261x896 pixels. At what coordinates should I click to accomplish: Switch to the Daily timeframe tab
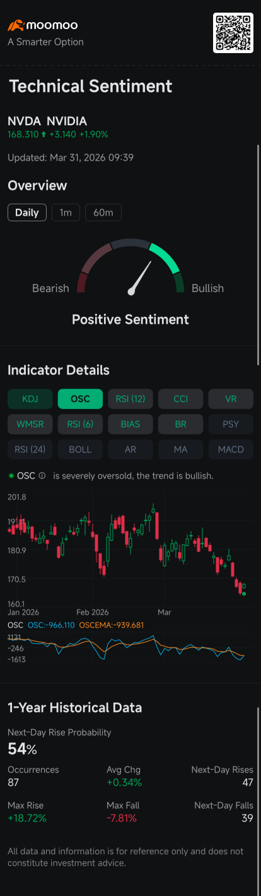(x=27, y=212)
